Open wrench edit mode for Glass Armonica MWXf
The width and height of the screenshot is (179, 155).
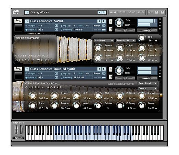tap(18, 21)
